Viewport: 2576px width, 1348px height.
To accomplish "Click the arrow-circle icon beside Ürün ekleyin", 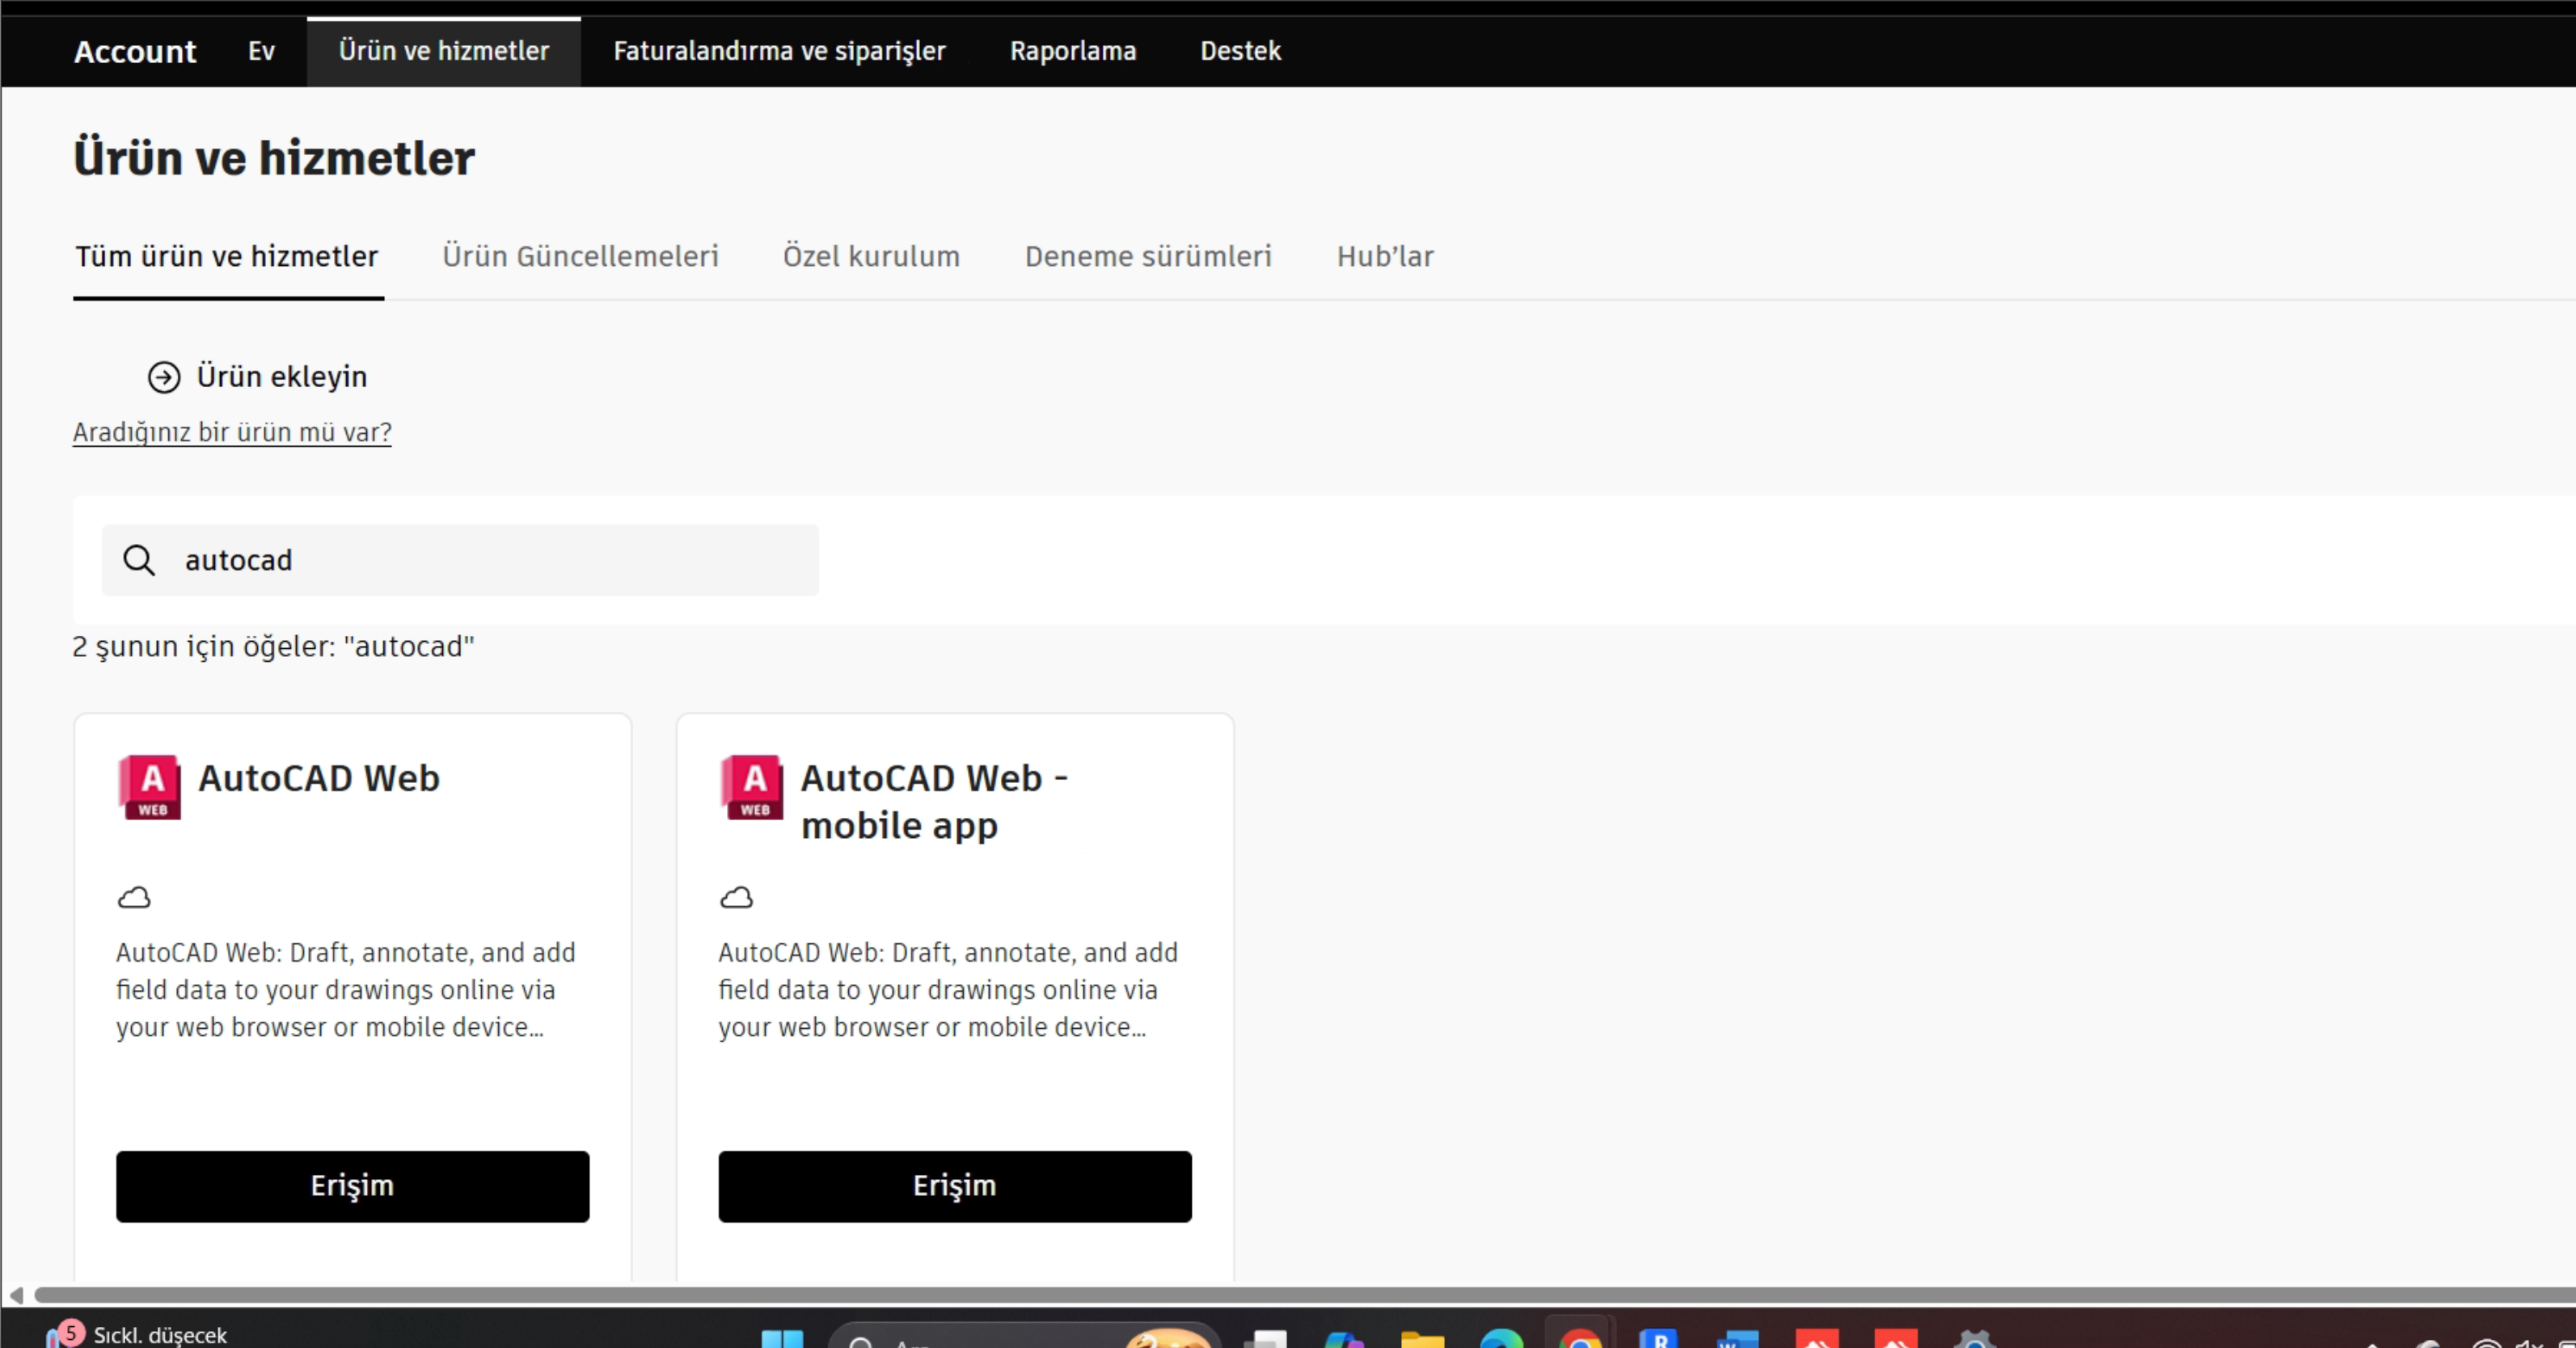I will (164, 377).
